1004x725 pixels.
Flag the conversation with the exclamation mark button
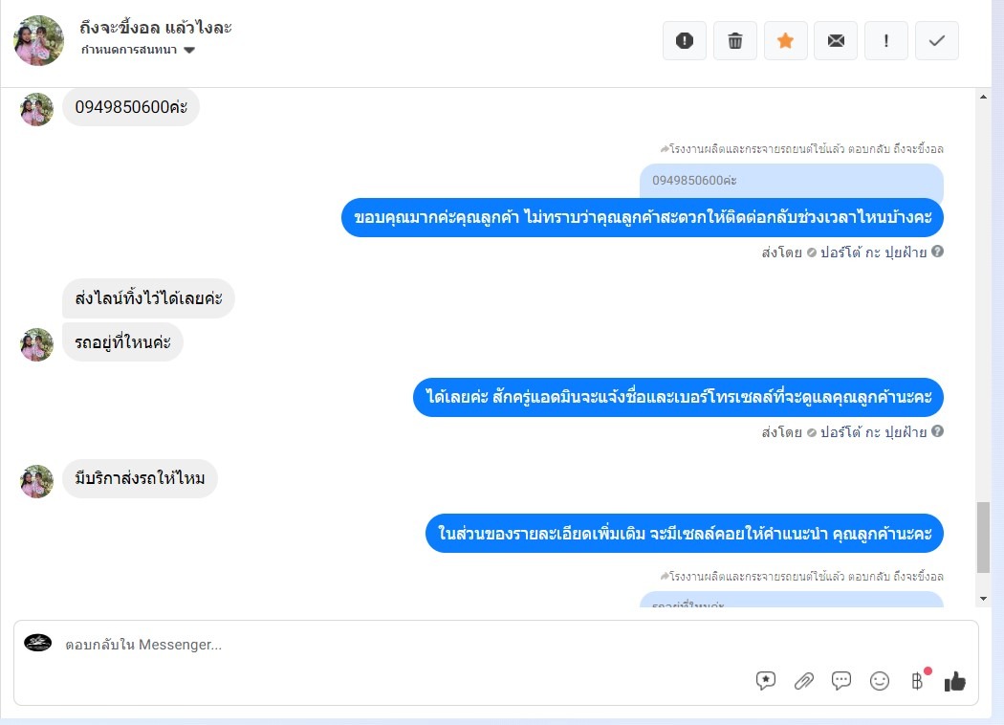[x=886, y=40]
